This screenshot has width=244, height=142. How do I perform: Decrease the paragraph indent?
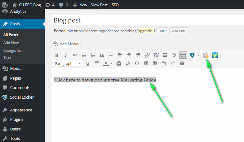tap(146, 63)
